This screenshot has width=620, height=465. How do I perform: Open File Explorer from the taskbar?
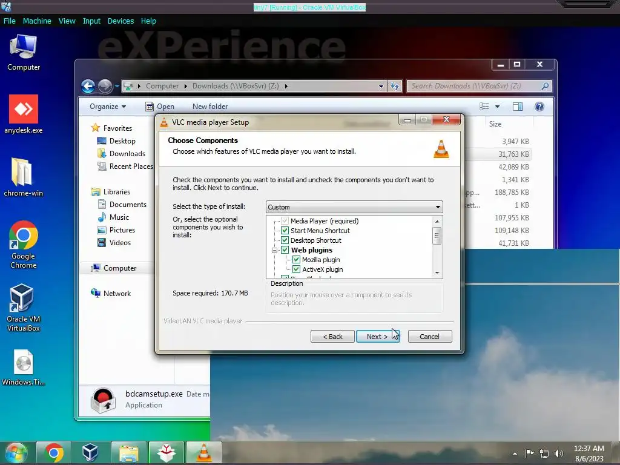click(129, 453)
